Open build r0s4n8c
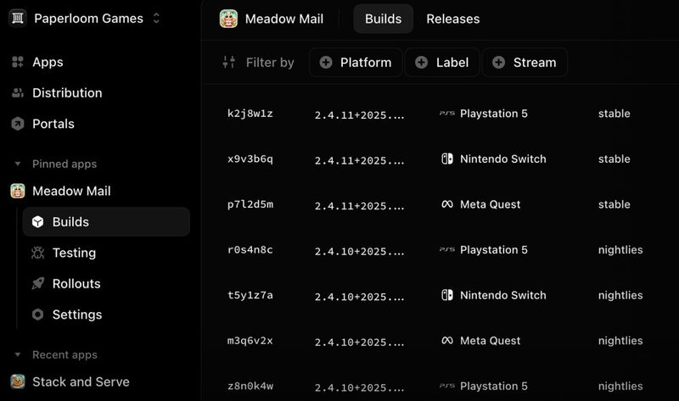This screenshot has height=401, width=679. (x=250, y=249)
